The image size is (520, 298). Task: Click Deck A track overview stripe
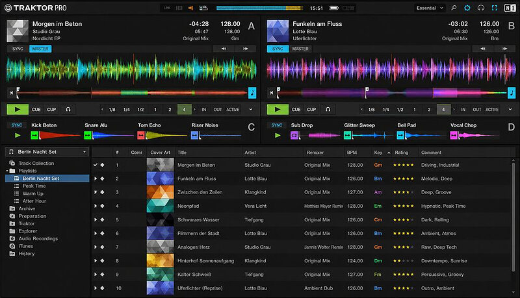pyautogui.click(x=132, y=93)
